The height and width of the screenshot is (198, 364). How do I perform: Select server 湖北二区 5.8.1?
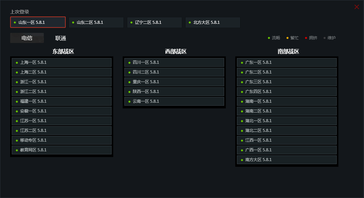pos(287,131)
